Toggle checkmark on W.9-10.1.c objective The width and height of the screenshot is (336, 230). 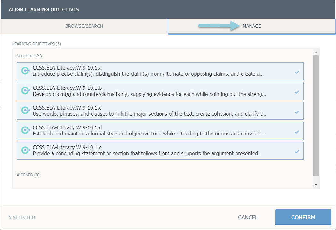click(297, 112)
